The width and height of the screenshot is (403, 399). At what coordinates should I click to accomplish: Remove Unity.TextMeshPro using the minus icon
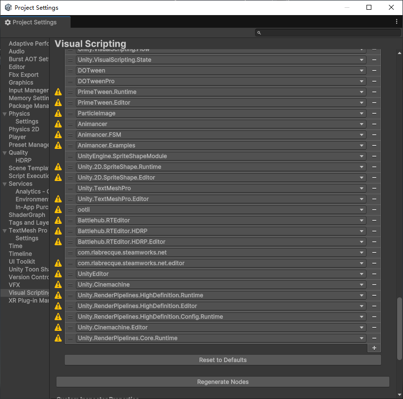click(374, 188)
